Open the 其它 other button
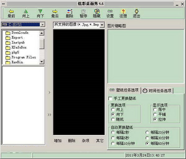This screenshot has width=186, height=159. click(x=100, y=141)
